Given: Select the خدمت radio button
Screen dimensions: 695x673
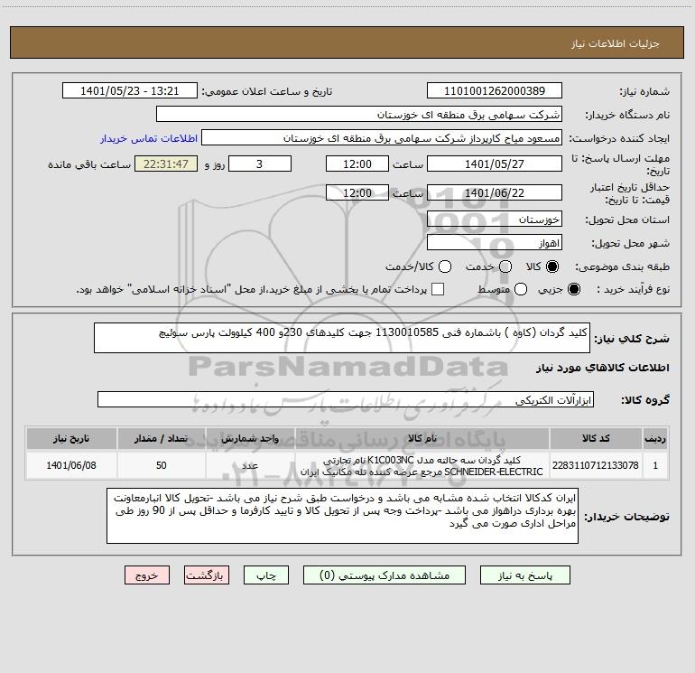Looking at the screenshot, I should (x=505, y=266).
